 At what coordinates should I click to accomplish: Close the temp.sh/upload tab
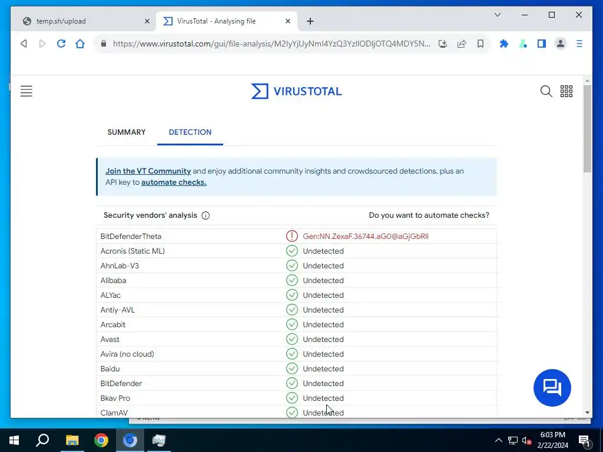147,21
